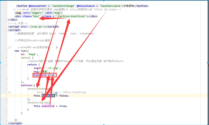Click the @mouseleave attribute on the button tag
The width and height of the screenshot is (209, 125).
pos(86,6)
